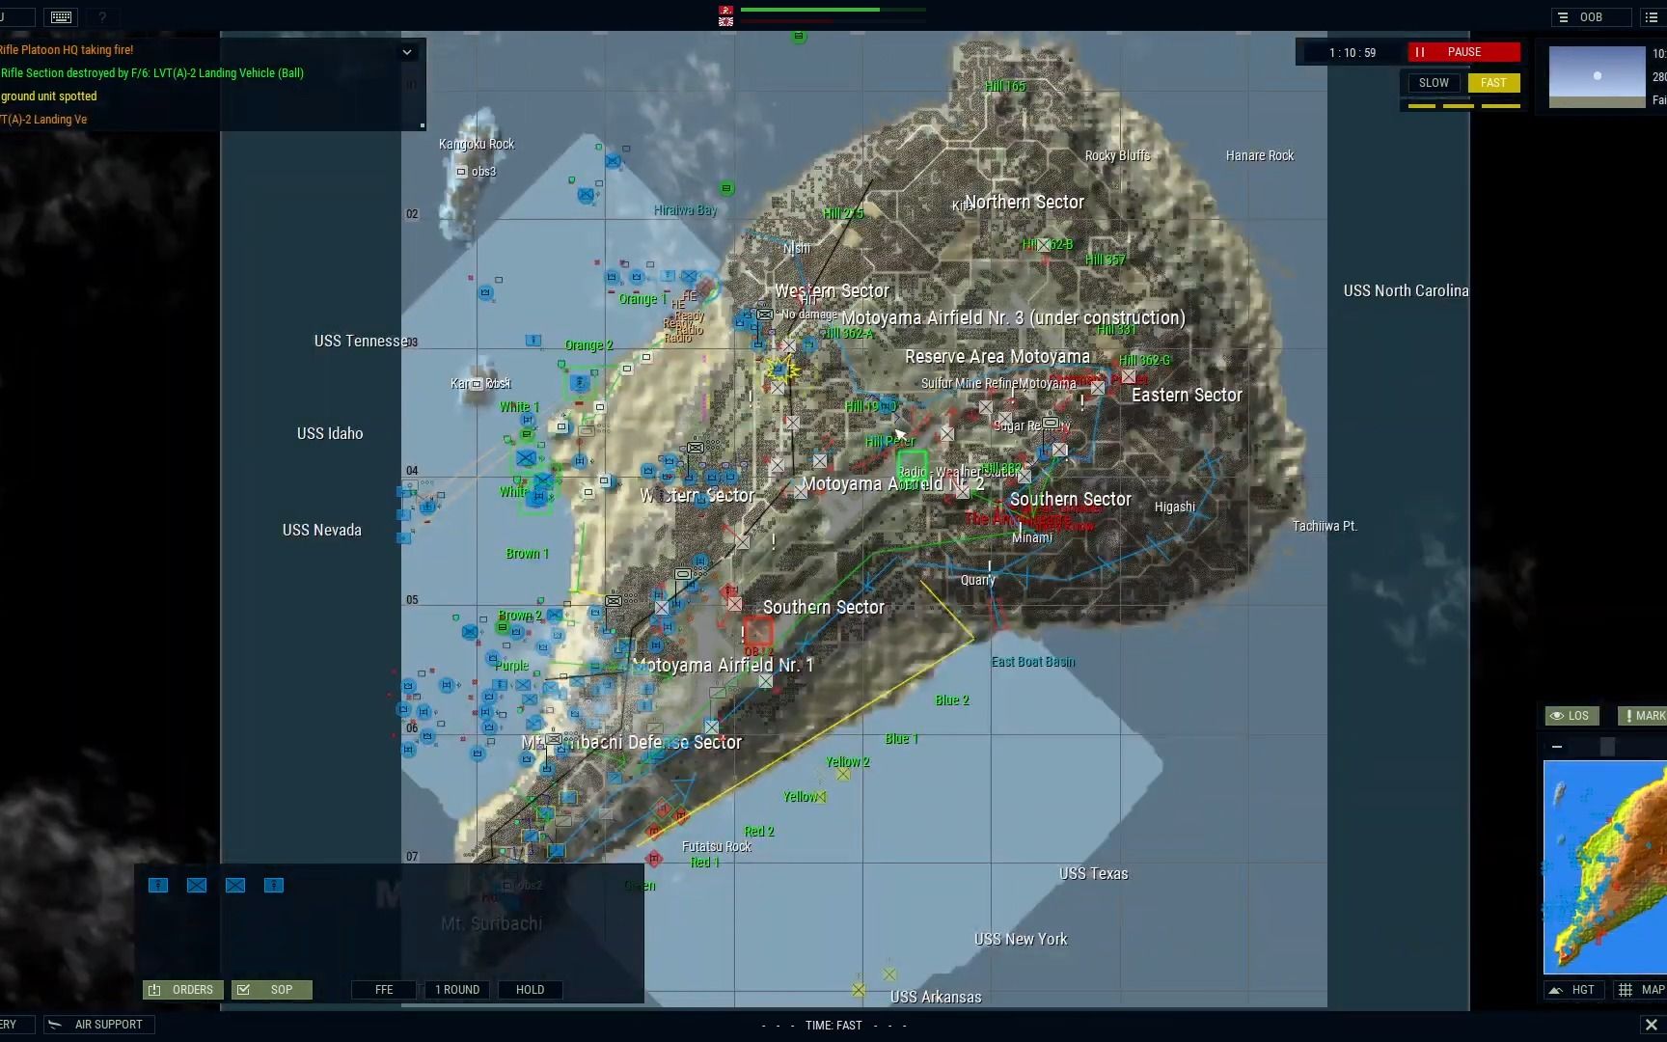
Task: Select the 1 ROUND fire option
Action: (457, 990)
